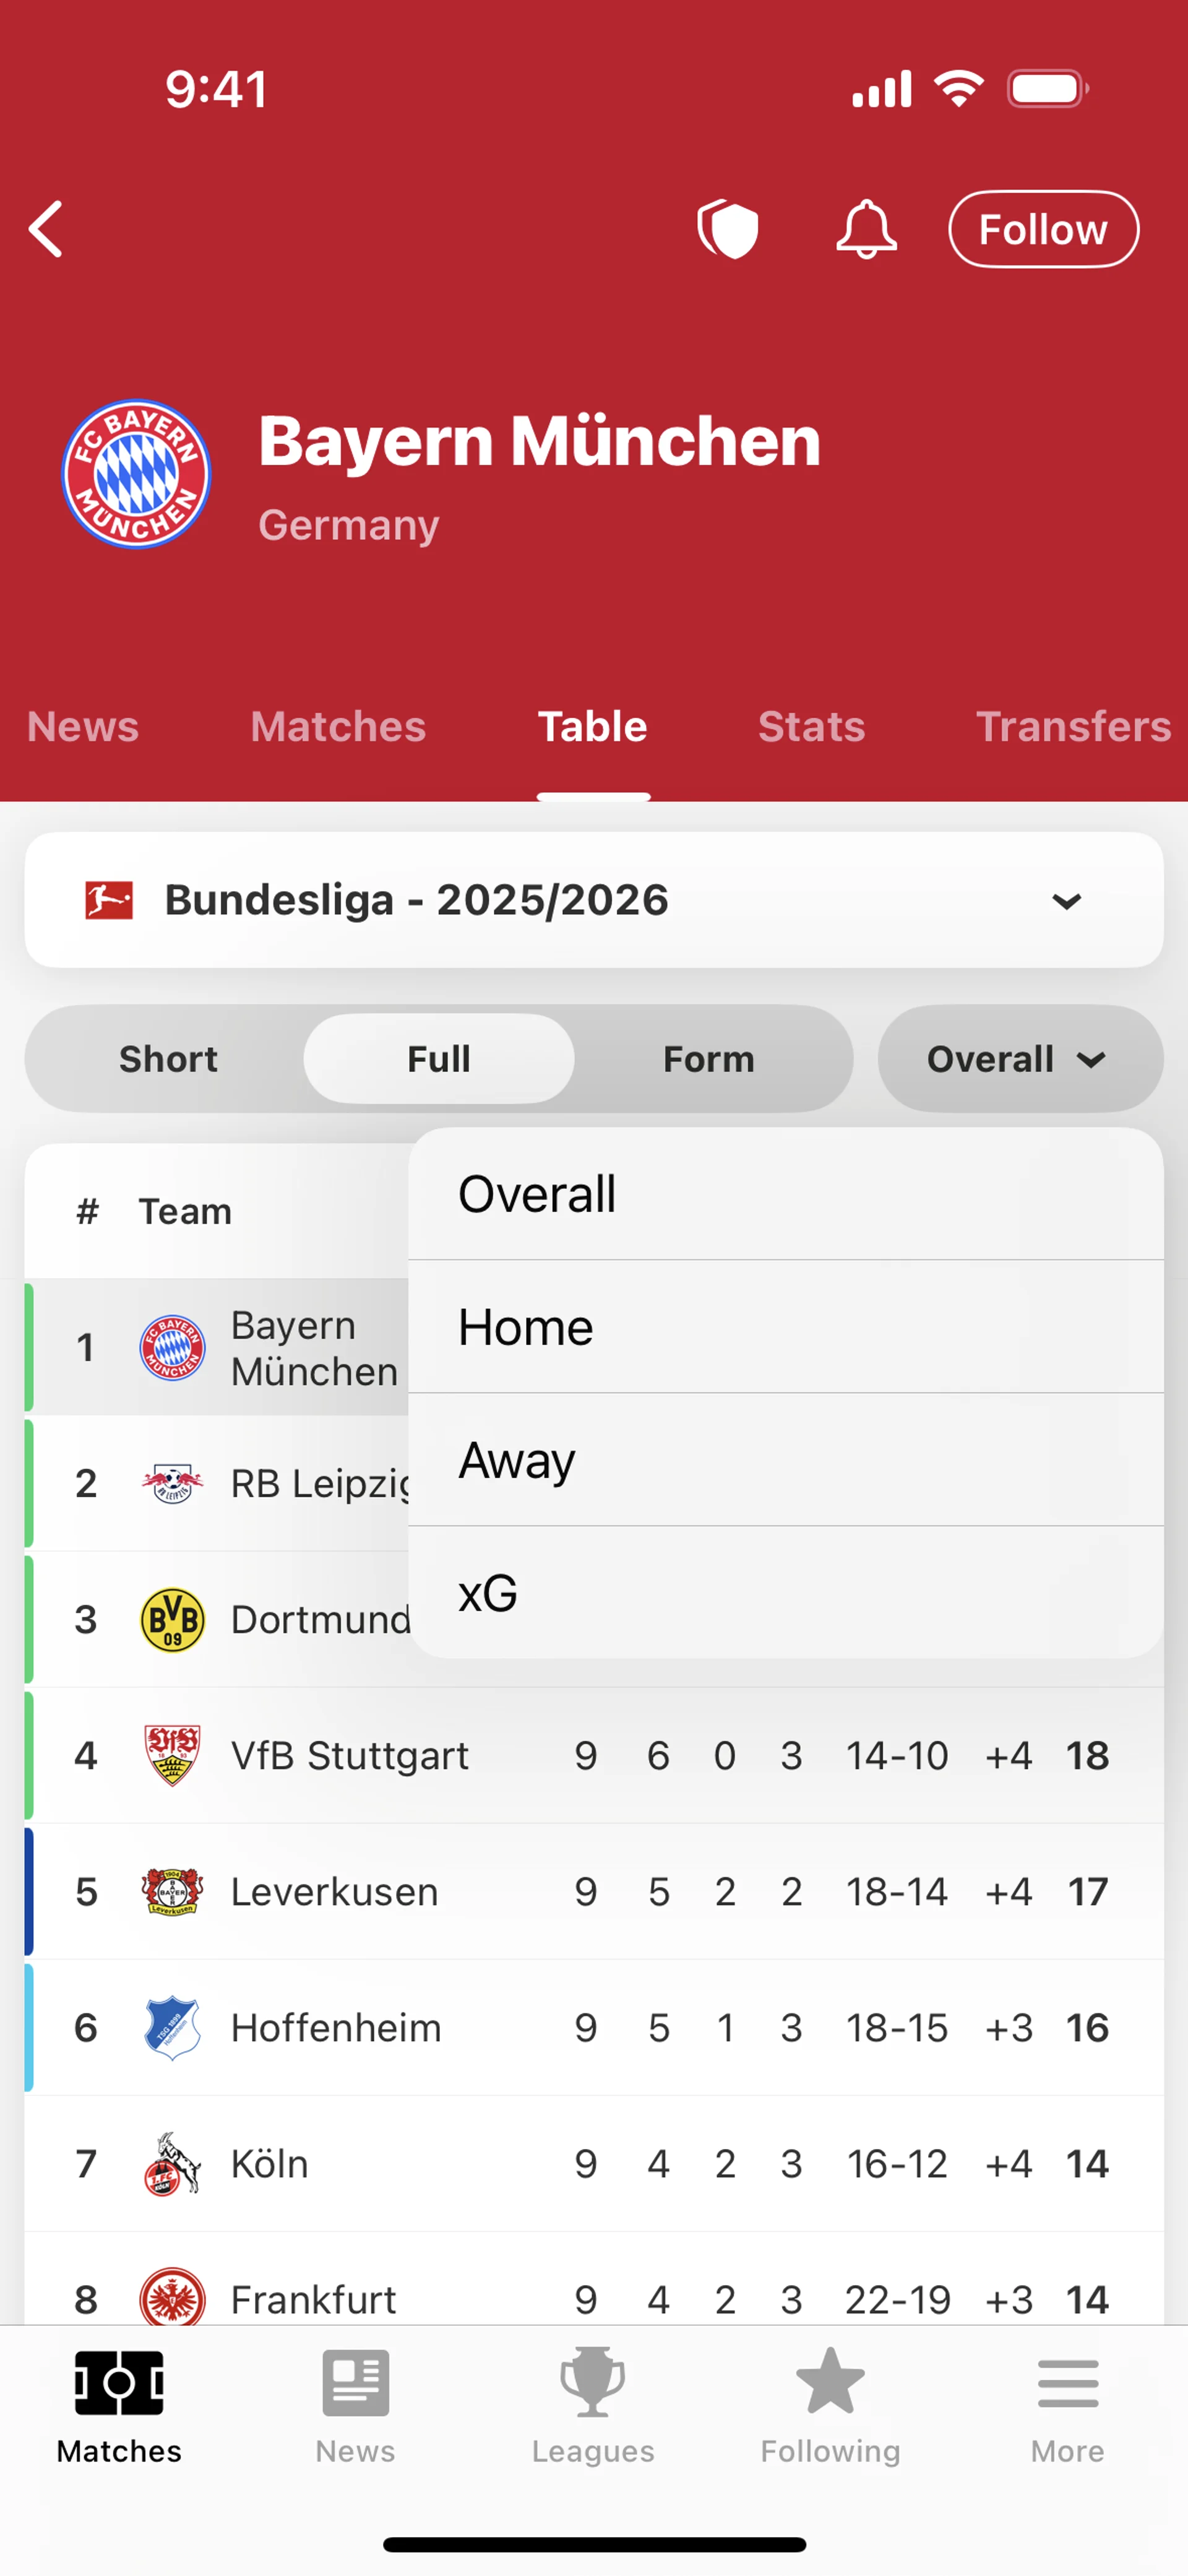
Task: Switch table view to Full
Action: click(439, 1059)
